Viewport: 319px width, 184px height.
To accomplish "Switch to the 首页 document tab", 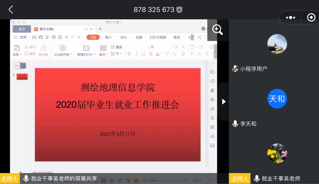I will tap(22, 29).
